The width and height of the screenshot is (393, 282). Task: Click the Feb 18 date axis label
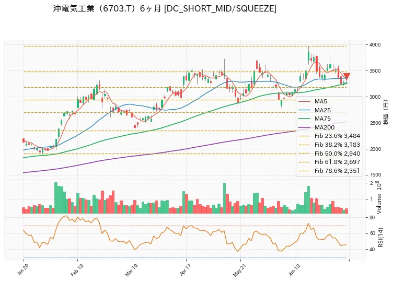click(77, 270)
